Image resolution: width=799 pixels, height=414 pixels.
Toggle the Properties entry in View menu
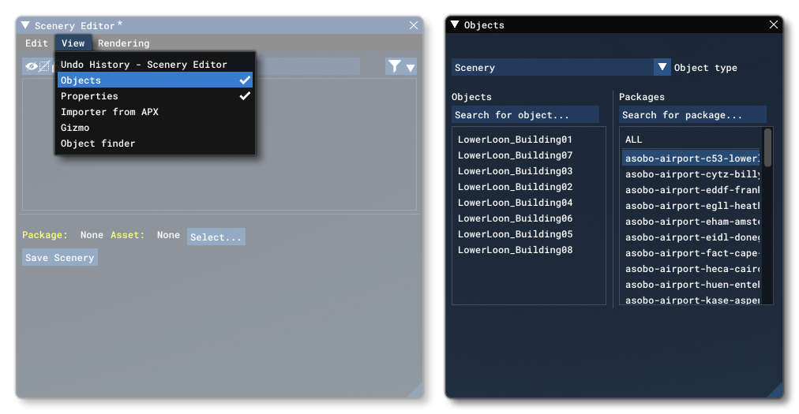pyautogui.click(x=155, y=95)
